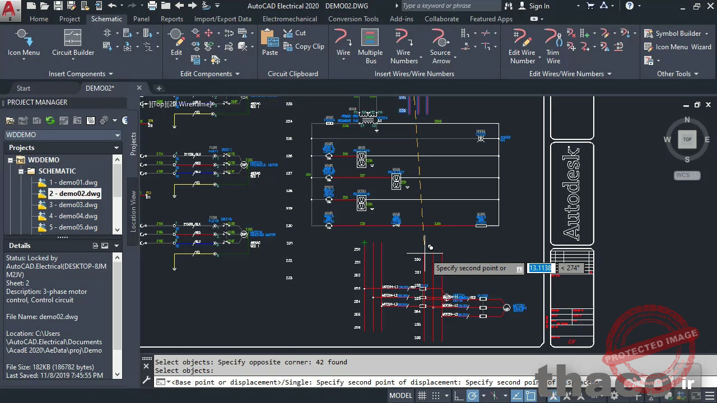The width and height of the screenshot is (717, 403).
Task: Open 3 - demo03.dwg in project tree
Action: coord(73,205)
